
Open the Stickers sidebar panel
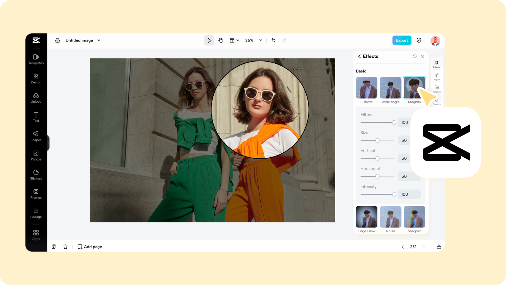tap(36, 175)
